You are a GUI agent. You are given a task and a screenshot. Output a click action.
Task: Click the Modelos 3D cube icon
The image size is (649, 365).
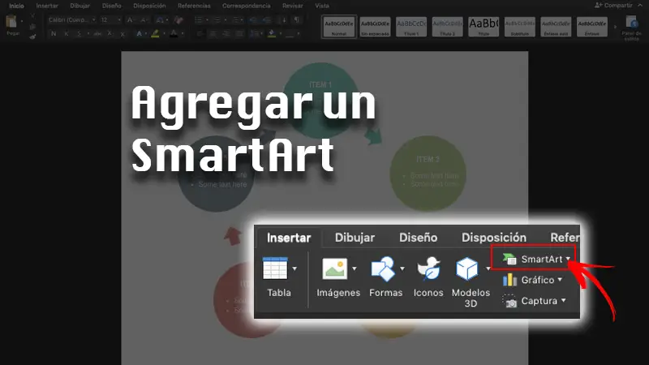pyautogui.click(x=467, y=268)
